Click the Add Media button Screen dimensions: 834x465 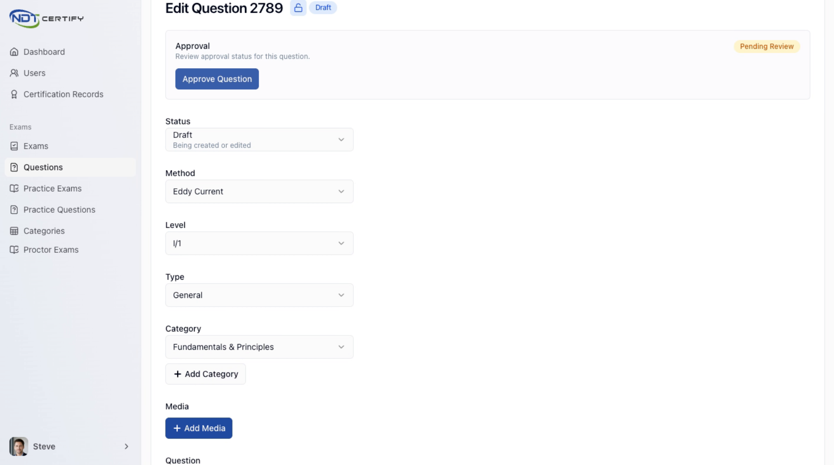(199, 428)
